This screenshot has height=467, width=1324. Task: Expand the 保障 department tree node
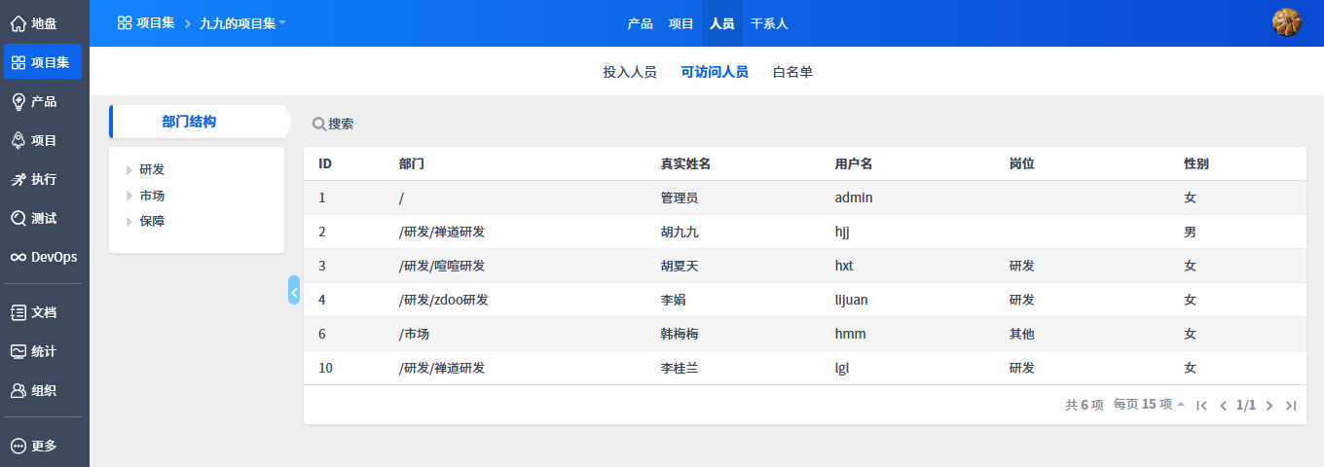click(129, 221)
